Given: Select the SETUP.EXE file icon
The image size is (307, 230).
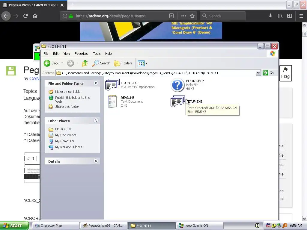Looking at the screenshot, I should 177,101.
